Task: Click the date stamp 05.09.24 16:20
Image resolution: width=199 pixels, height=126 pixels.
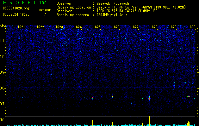Action: click(x=16, y=14)
